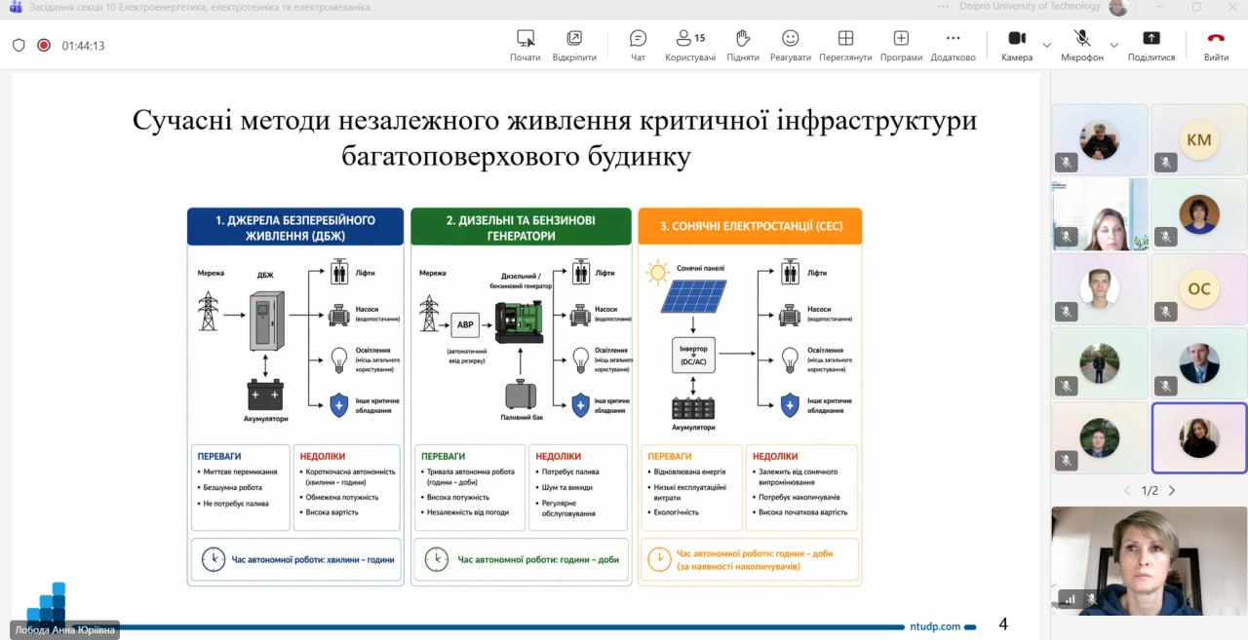Click the Почати take-control icon

[x=525, y=44]
